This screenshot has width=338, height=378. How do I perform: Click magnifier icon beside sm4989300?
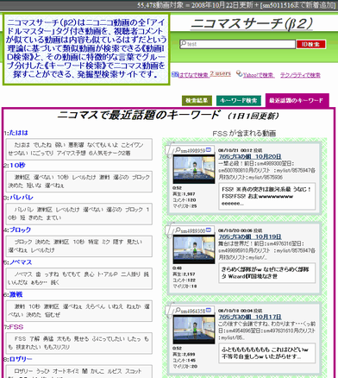coord(178,230)
